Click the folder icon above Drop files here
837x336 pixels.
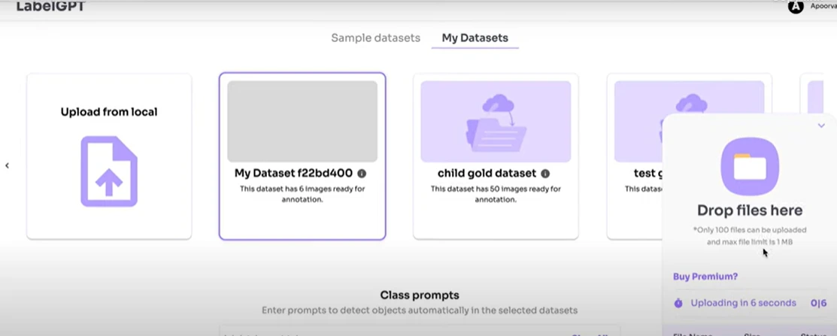(749, 166)
